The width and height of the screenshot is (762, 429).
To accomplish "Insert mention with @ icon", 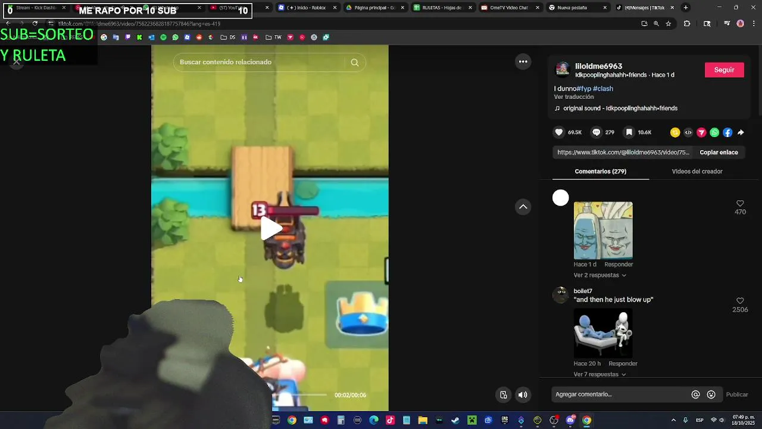I will [x=695, y=394].
